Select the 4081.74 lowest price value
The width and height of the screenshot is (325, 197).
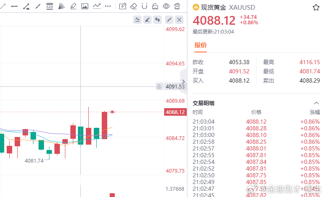(x=310, y=71)
